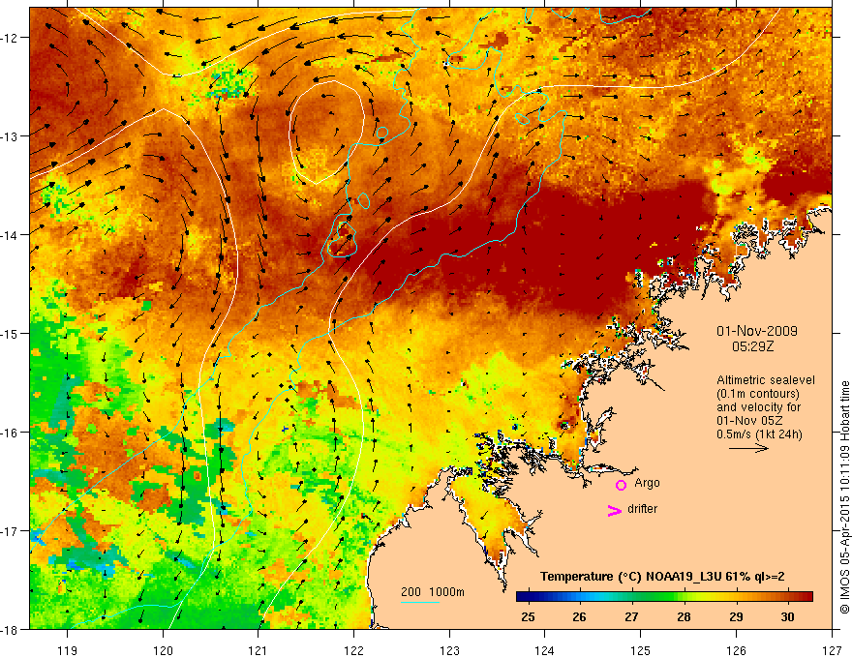Screen dimensions: 852x658
Task: Click longitude axis label 121
Action: point(259,650)
